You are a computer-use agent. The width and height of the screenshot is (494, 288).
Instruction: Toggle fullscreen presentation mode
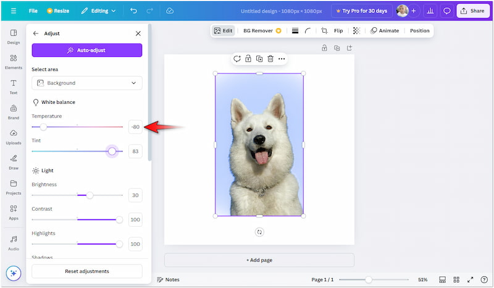470,279
